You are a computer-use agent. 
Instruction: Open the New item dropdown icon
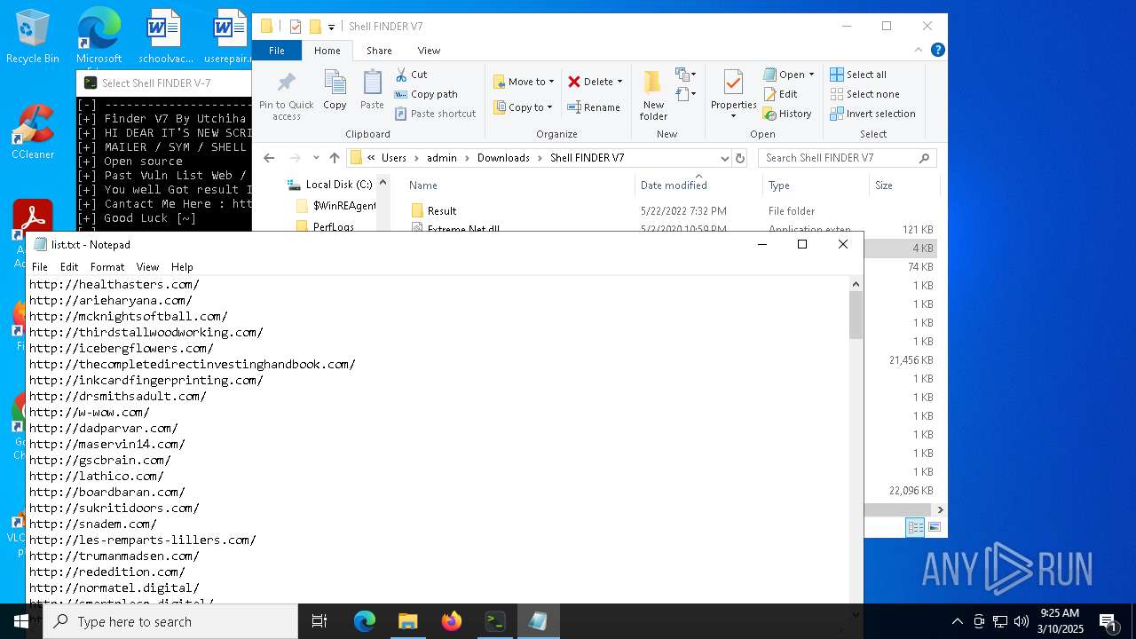(686, 75)
